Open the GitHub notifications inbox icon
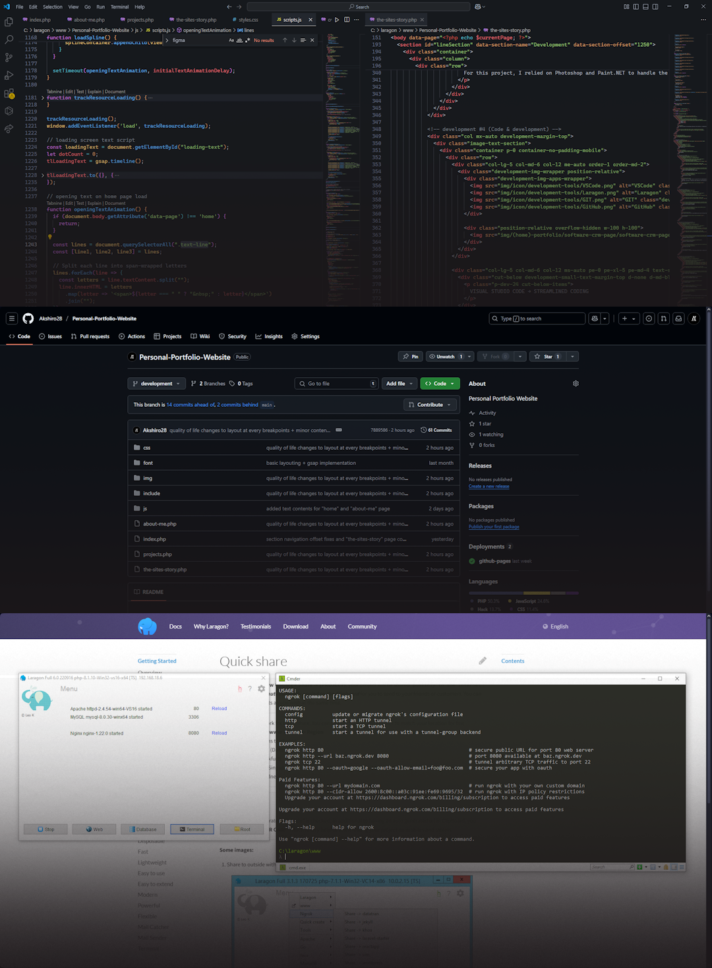 (678, 318)
